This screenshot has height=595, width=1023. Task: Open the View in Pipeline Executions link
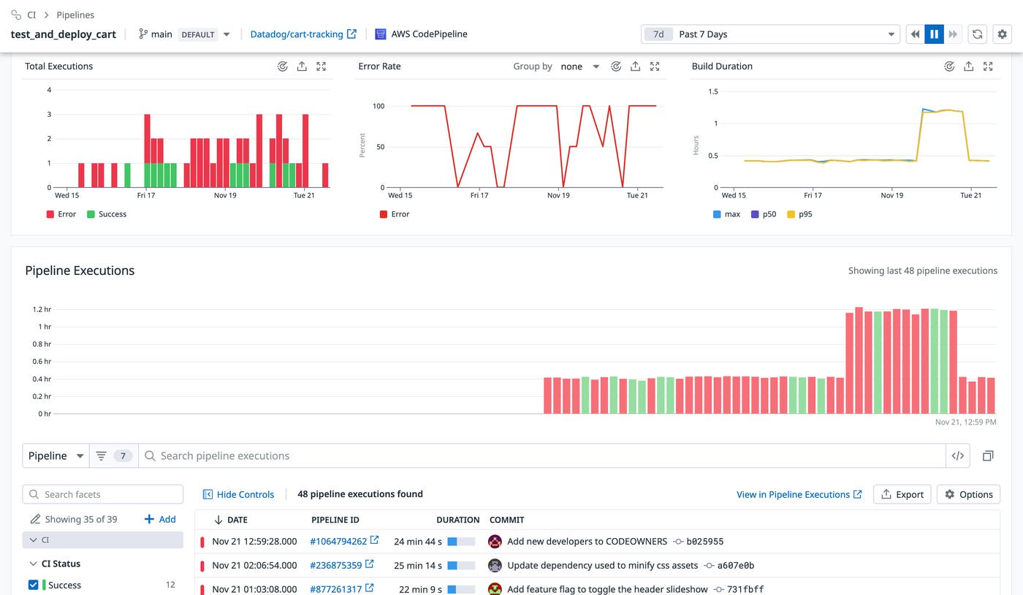(794, 494)
